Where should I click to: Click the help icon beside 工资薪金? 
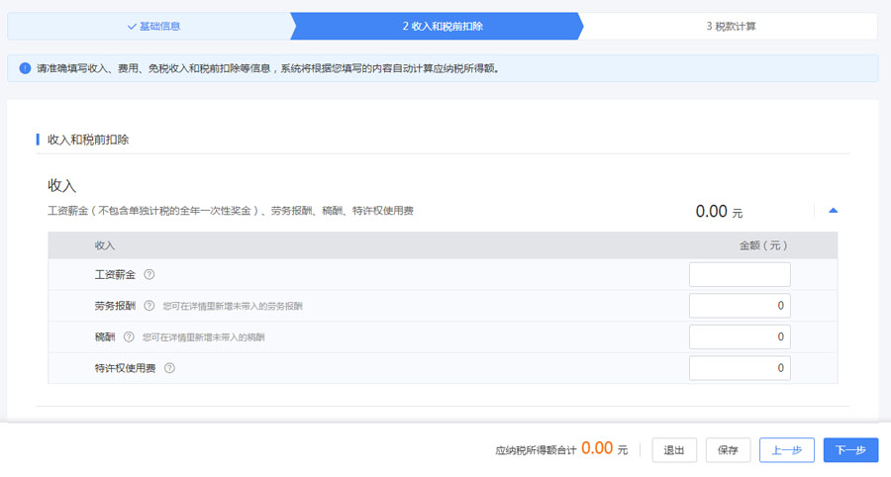150,275
